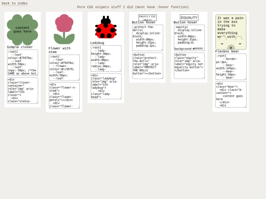Image resolution: width=266 pixels, height=199 pixels.
Task: Click the flexbox bear text card
Action: (231, 32)
